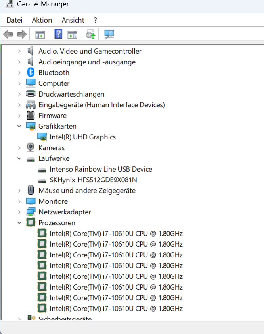Collapse the Laufwerke node
Viewport: 264px width, 334px height.
19,158
